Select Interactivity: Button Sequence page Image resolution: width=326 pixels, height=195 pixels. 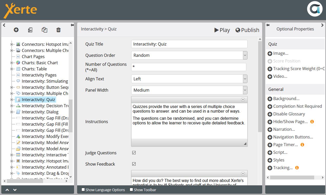tap(45, 87)
